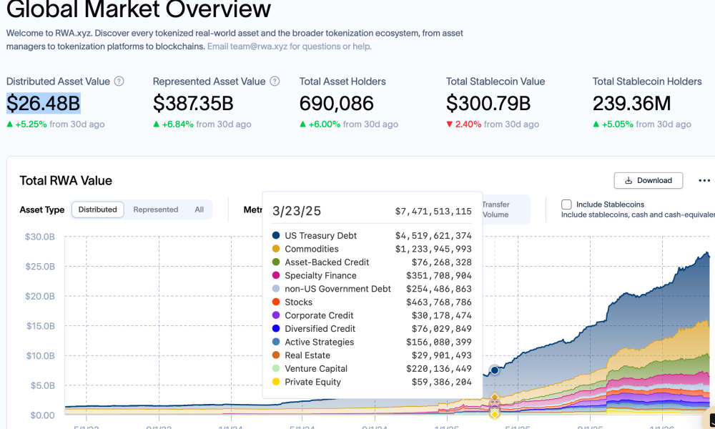
Task: Switch asset type to Represented
Action: pos(155,209)
